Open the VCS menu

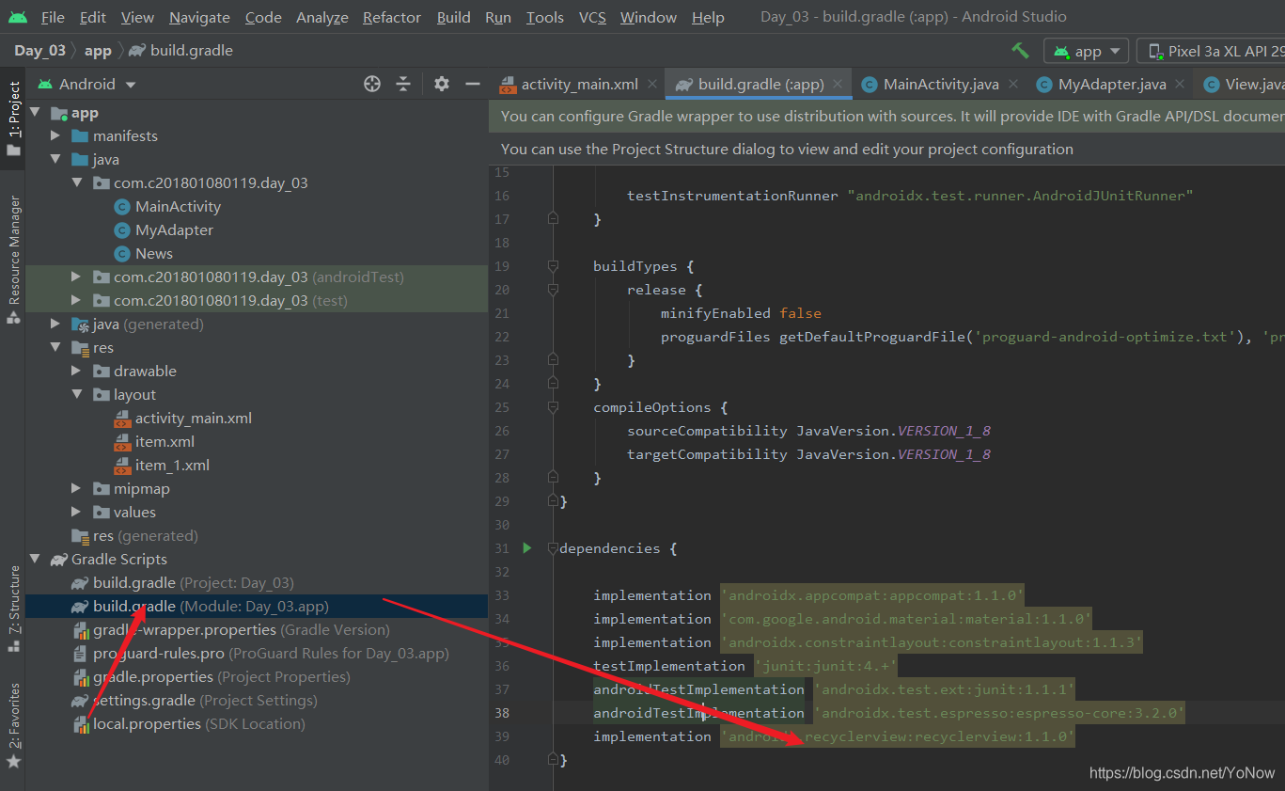592,17
